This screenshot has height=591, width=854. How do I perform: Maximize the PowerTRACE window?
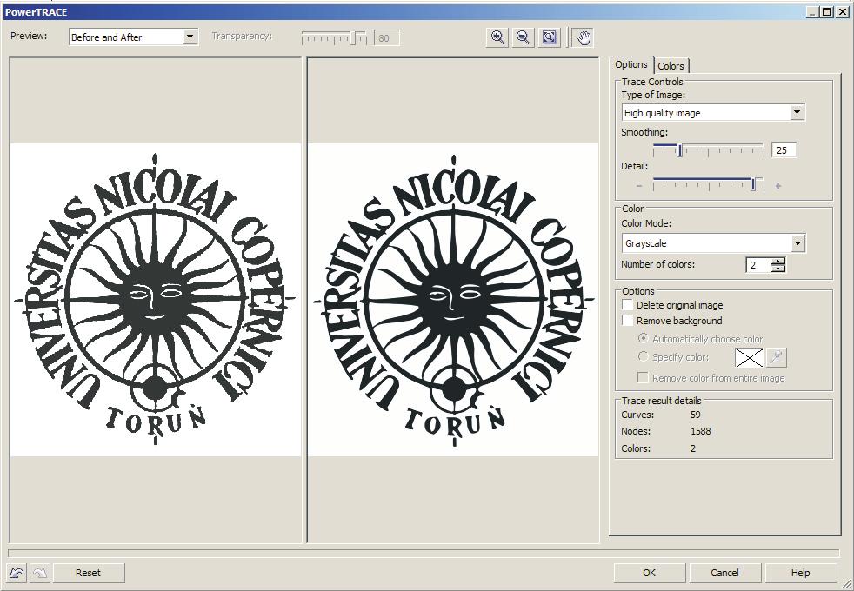click(x=827, y=12)
